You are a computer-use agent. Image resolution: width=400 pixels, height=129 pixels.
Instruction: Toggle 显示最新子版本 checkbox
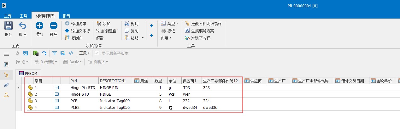(x=97, y=53)
